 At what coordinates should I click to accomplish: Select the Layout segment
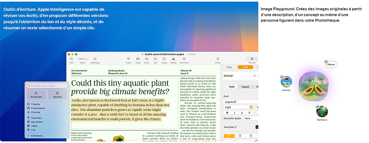coord(245,87)
